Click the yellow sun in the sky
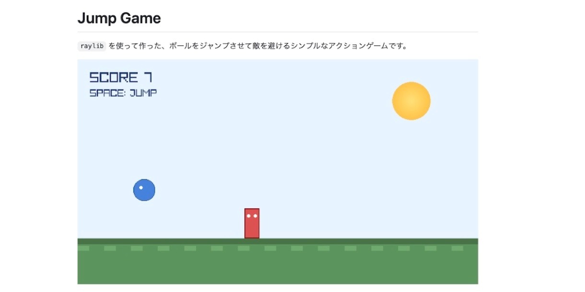Screen dimensions: 585x292 click(x=411, y=101)
